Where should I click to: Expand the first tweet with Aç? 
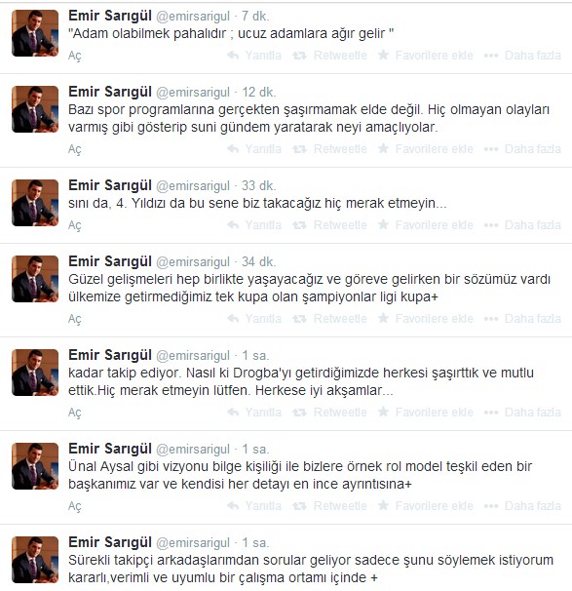[75, 56]
